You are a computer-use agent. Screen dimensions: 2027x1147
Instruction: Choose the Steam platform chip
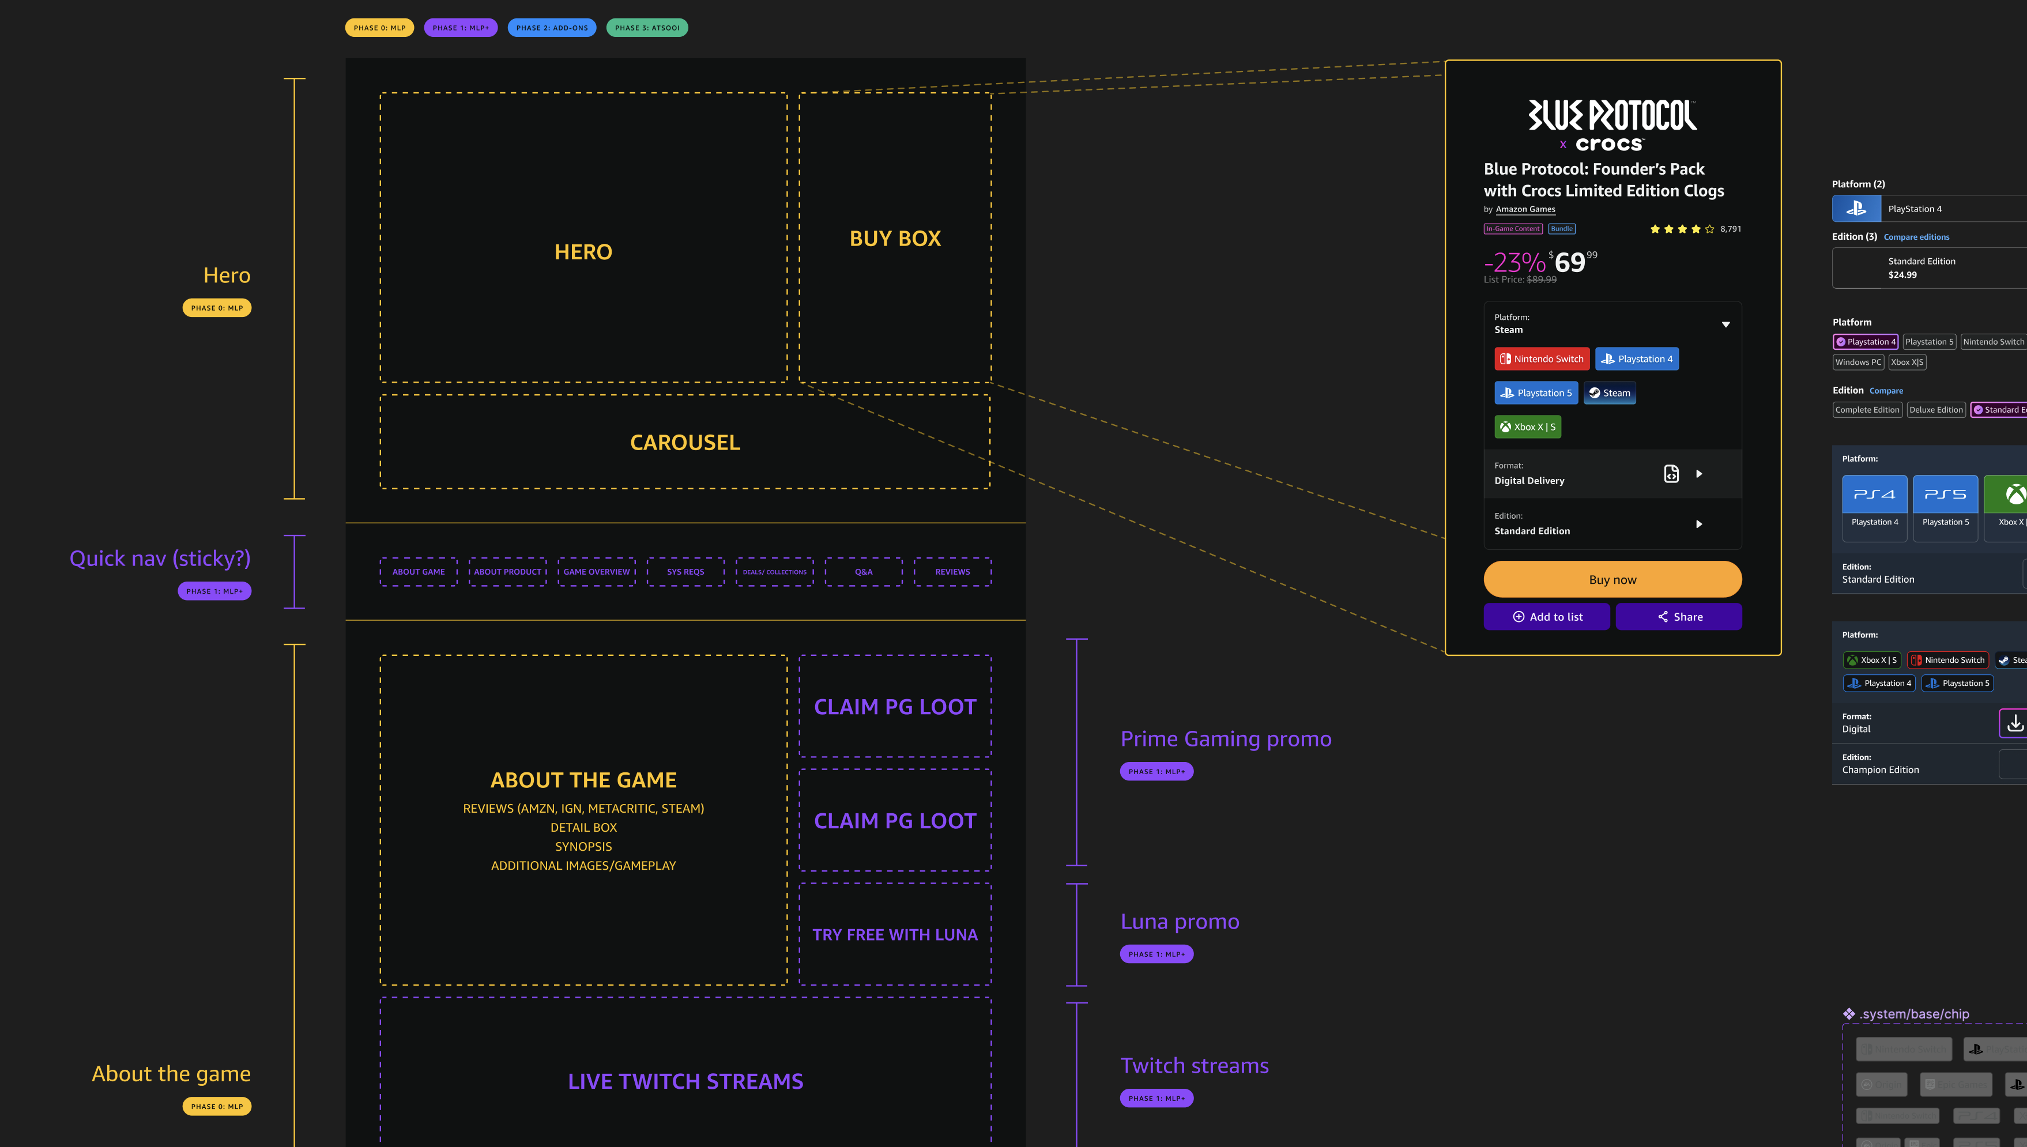coord(1610,393)
